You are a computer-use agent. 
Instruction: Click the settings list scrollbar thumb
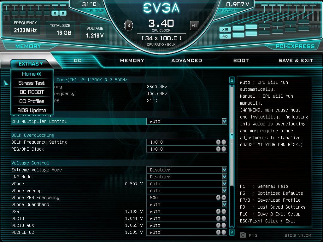(x=232, y=136)
